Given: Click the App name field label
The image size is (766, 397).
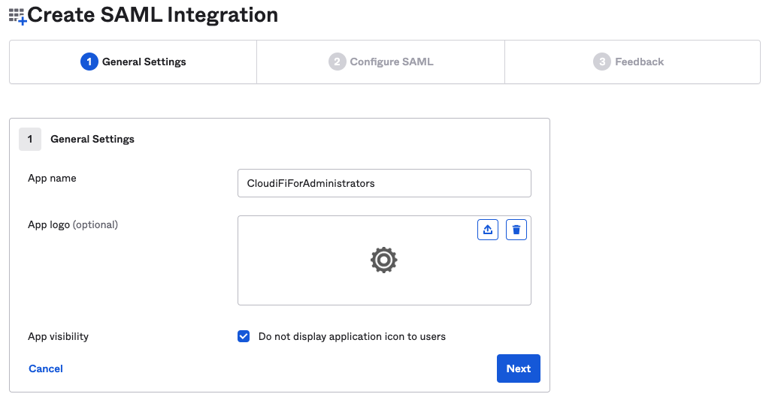Looking at the screenshot, I should tap(52, 178).
